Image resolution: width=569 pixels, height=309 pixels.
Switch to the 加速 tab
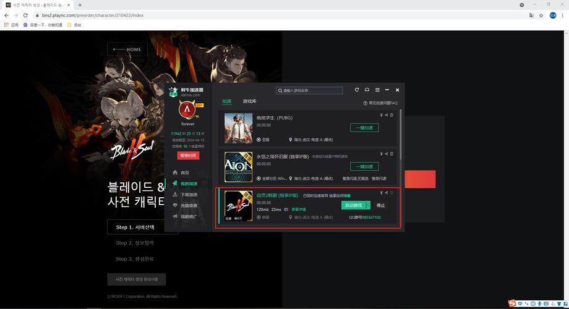coord(227,101)
